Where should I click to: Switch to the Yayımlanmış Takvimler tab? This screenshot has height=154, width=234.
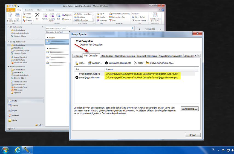[171, 56]
